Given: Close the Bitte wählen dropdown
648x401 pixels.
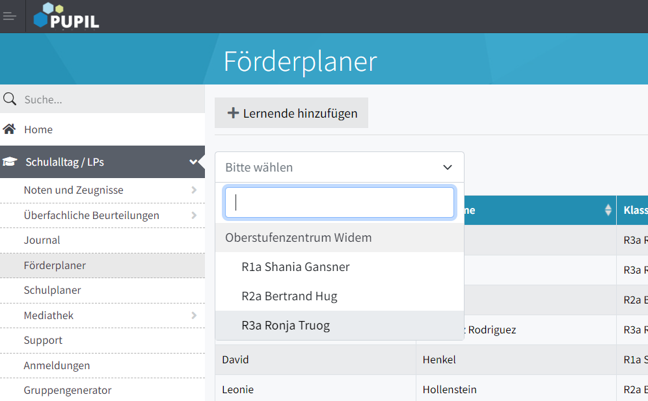Looking at the screenshot, I should [x=447, y=167].
